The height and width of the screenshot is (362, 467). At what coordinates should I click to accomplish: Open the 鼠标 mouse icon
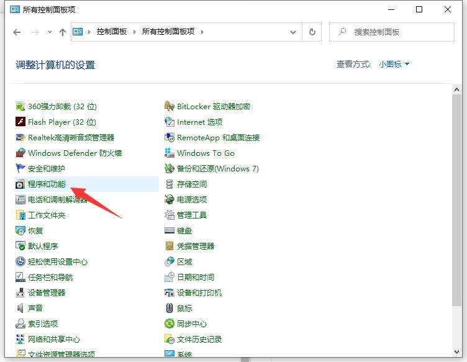click(x=169, y=308)
